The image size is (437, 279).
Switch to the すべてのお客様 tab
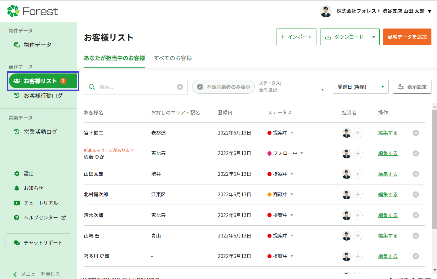[173, 58]
